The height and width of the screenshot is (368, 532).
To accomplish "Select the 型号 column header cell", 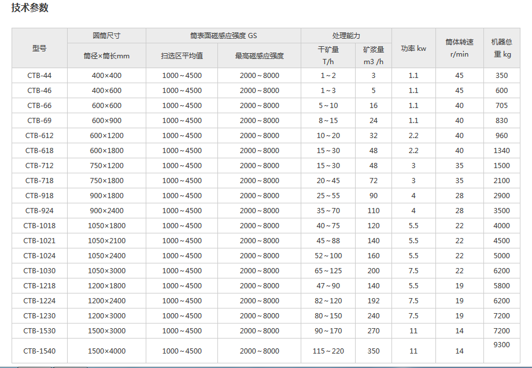I will click(x=39, y=49).
